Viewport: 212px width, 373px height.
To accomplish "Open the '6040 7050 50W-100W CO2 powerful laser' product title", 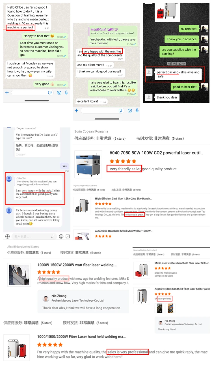I will (x=156, y=153).
